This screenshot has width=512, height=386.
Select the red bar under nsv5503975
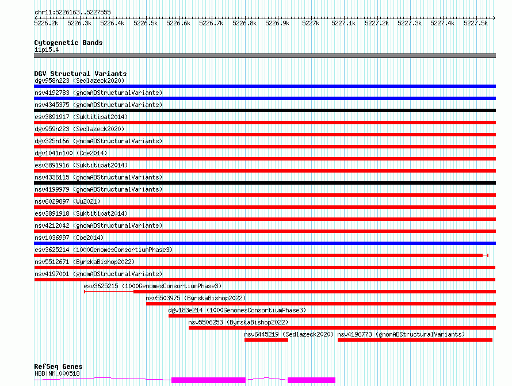[x=321, y=304]
